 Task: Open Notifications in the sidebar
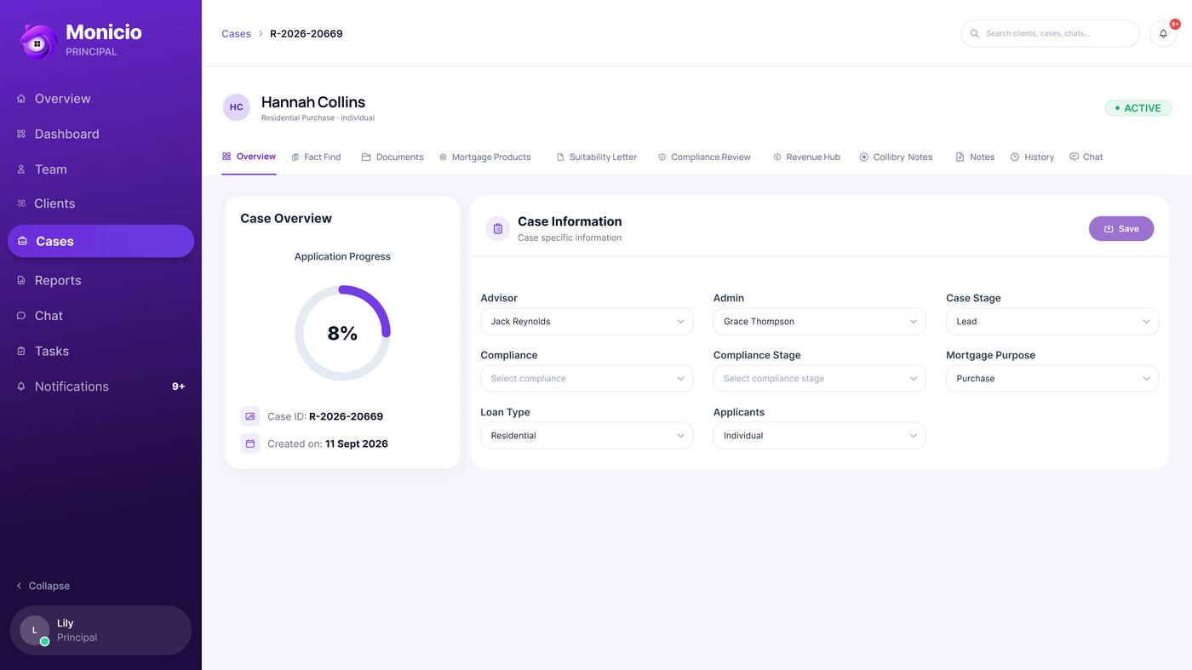coord(100,387)
